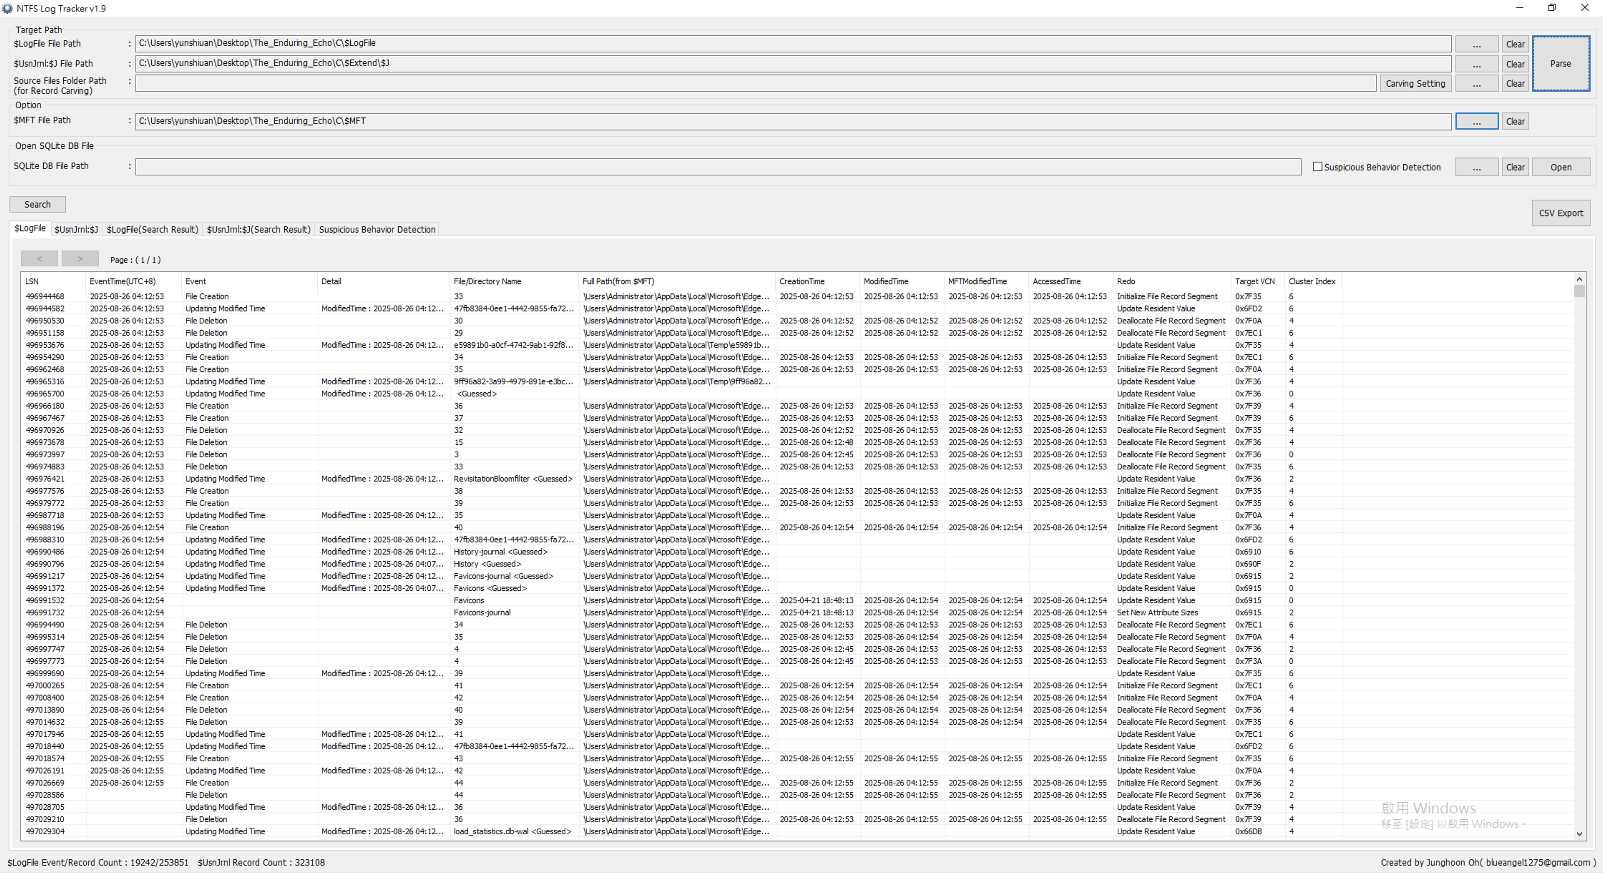The height and width of the screenshot is (873, 1603).
Task: Open the Carving Setting dialog
Action: pyautogui.click(x=1415, y=83)
